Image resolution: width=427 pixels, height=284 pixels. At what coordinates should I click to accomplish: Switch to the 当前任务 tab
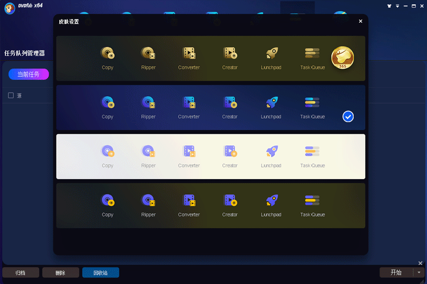tap(28, 74)
